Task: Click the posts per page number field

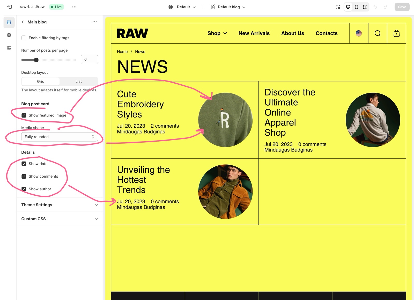Action: point(89,59)
